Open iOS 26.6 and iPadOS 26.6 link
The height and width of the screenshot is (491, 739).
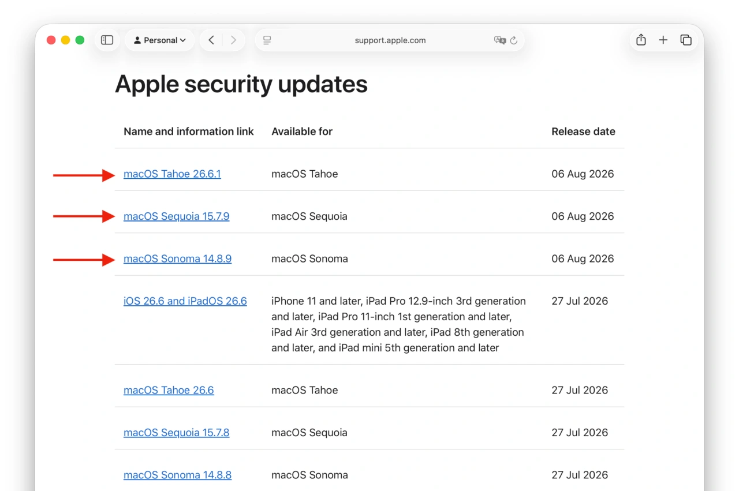pos(185,301)
